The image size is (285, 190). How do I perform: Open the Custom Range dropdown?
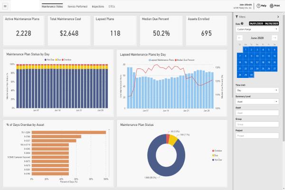(x=257, y=29)
